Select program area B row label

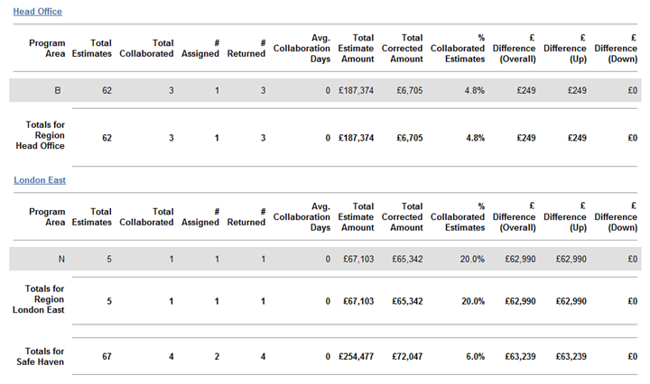coord(60,90)
